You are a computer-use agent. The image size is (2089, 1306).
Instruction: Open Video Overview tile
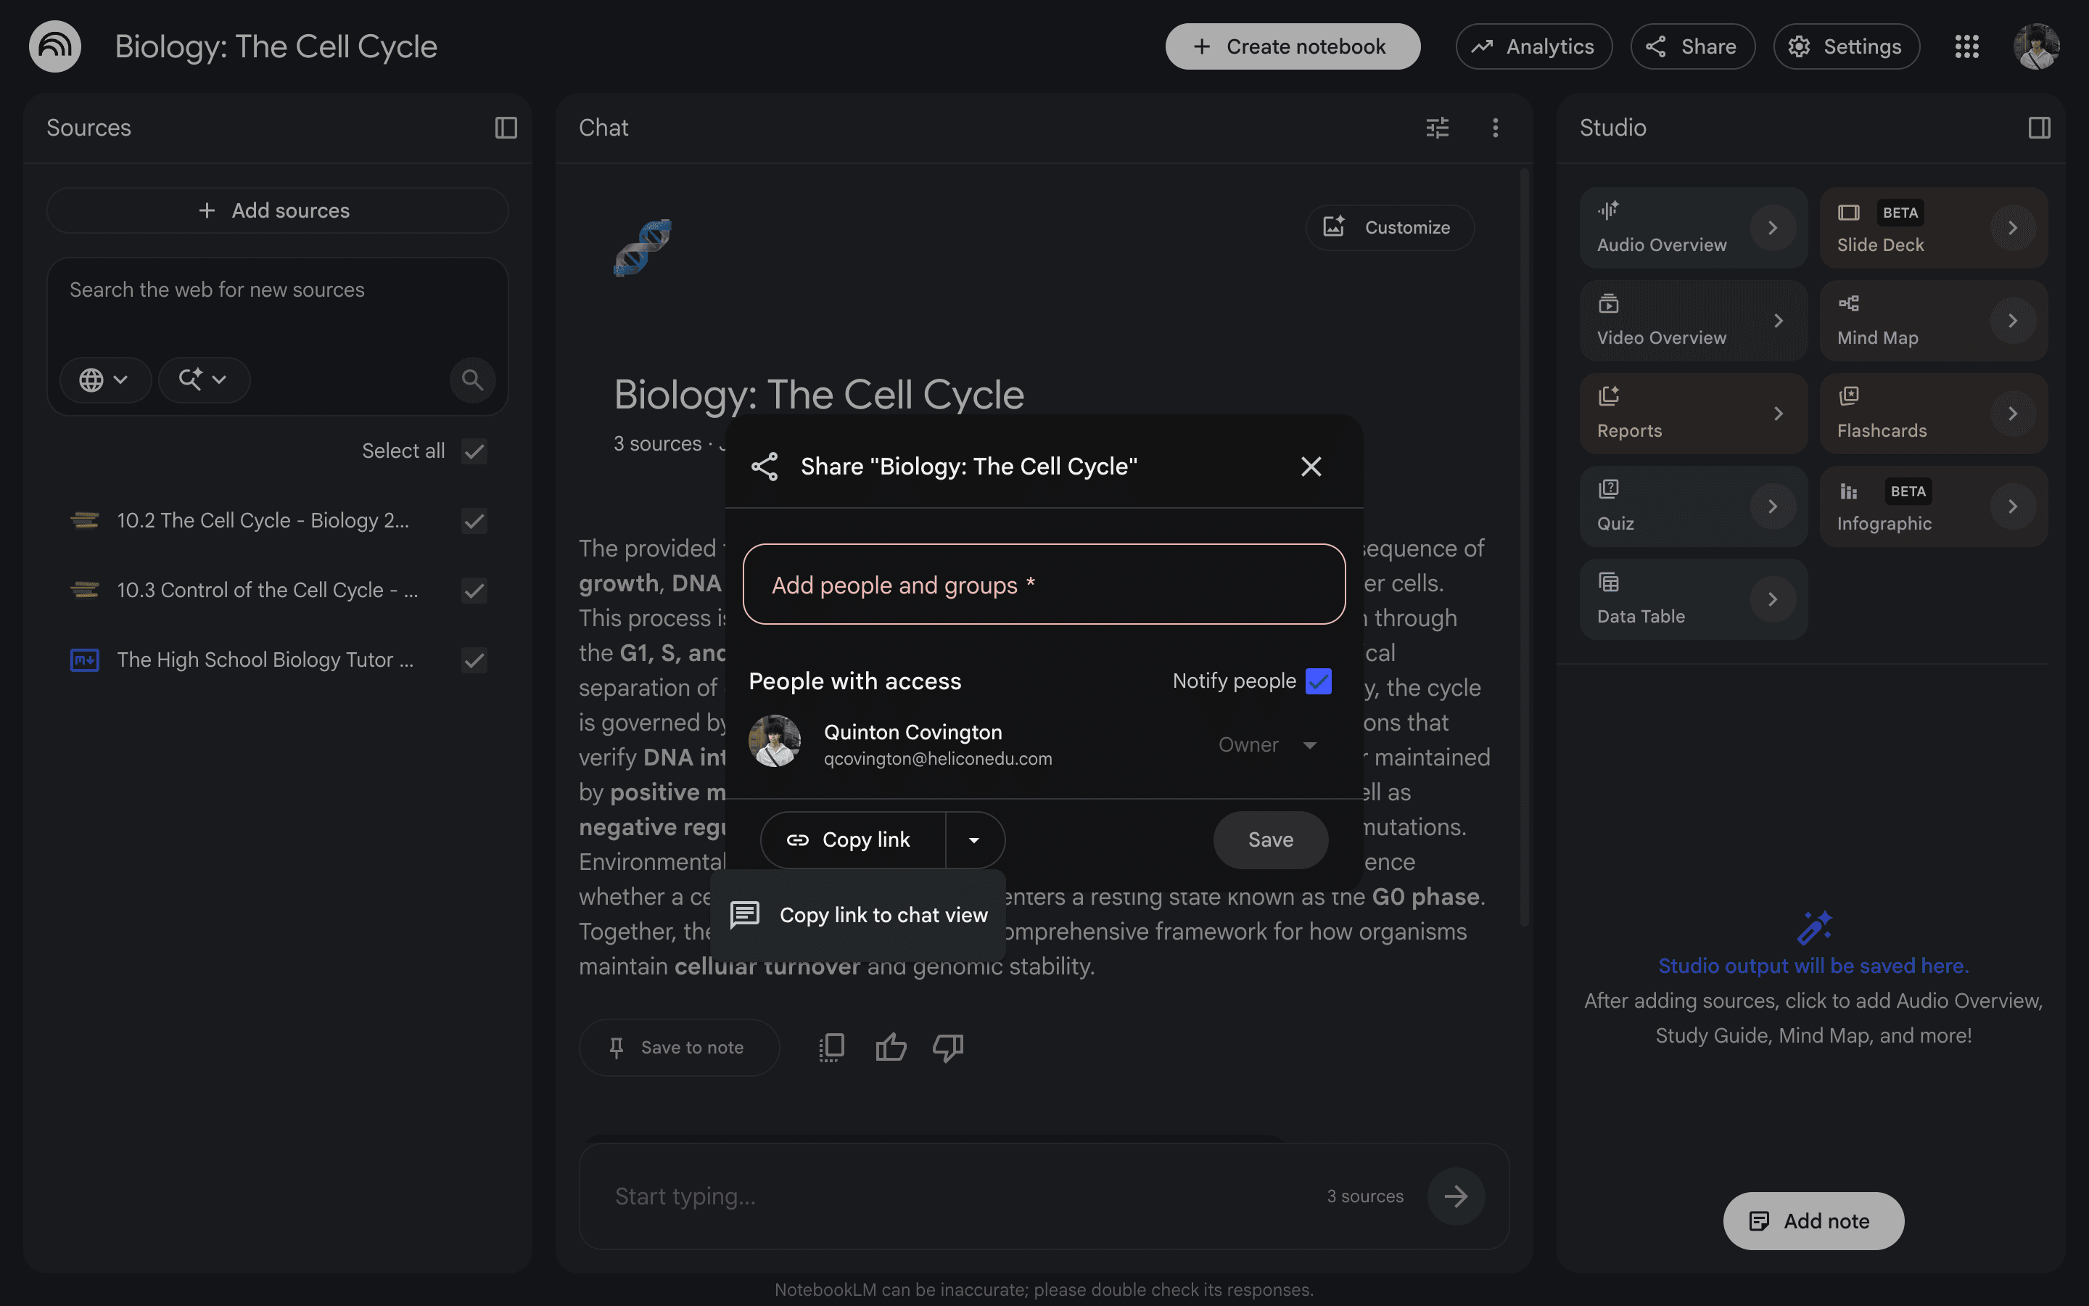(x=1693, y=321)
